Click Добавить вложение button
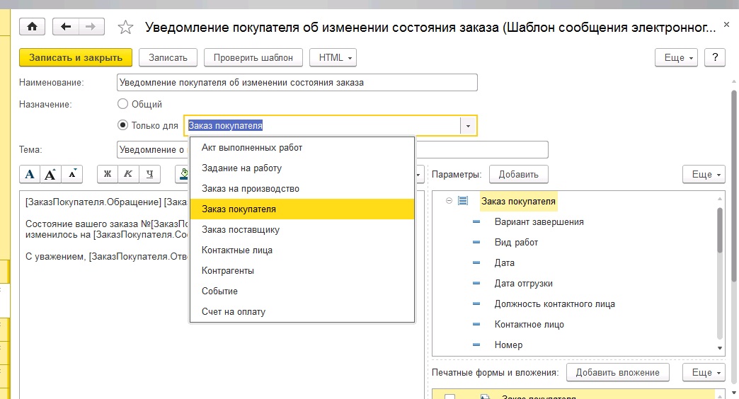Image resolution: width=739 pixels, height=399 pixels. pos(617,372)
